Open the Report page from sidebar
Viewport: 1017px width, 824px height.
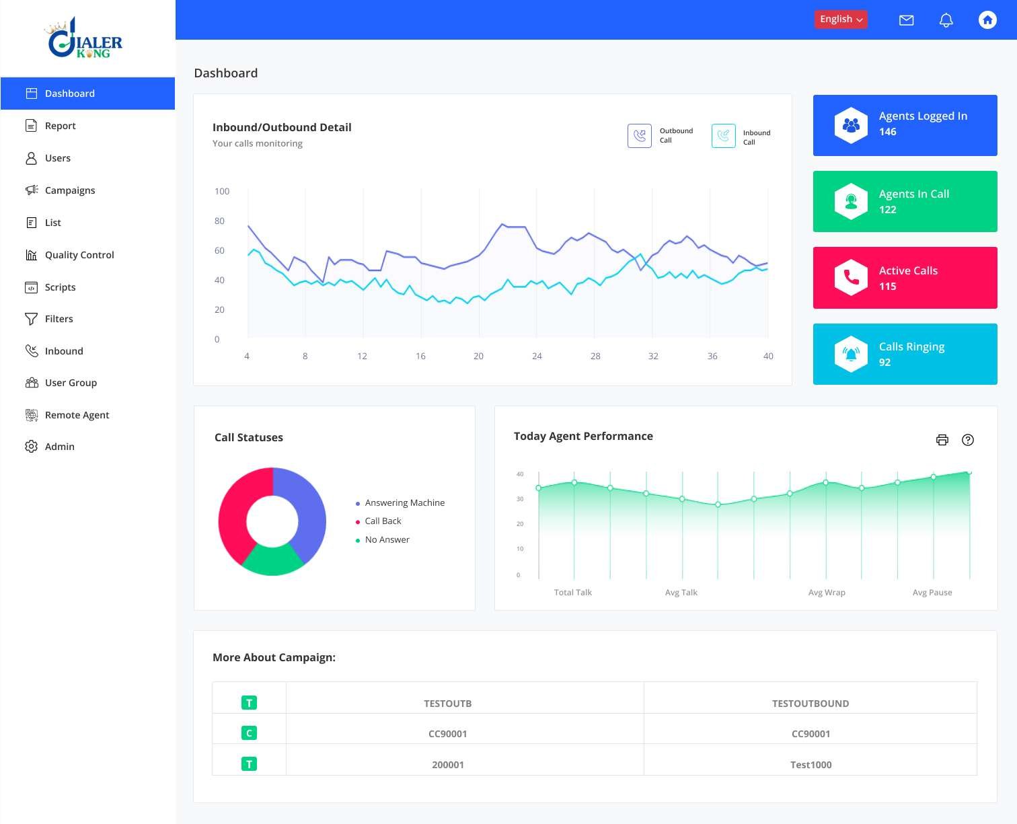pos(60,126)
